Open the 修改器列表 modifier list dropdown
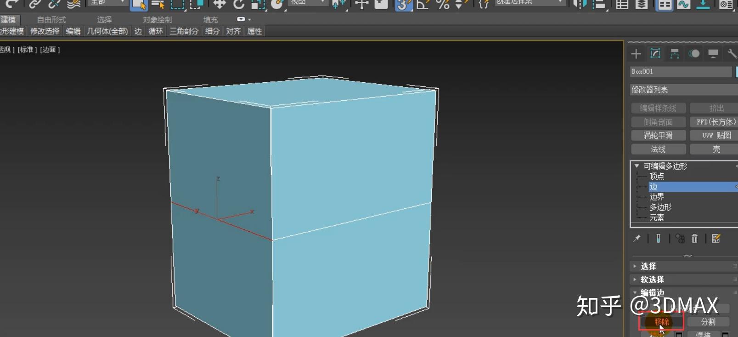This screenshot has height=337, width=738. coord(684,90)
